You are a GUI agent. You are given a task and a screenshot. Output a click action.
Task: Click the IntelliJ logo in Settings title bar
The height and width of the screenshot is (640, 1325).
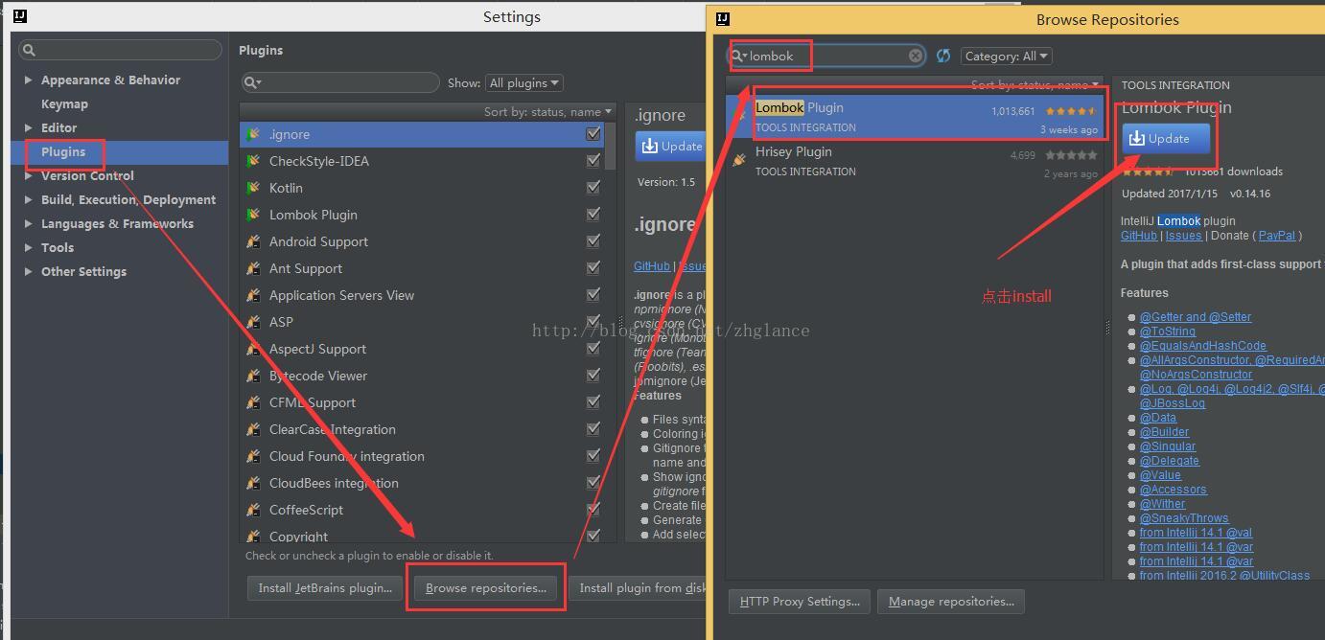pos(20,16)
